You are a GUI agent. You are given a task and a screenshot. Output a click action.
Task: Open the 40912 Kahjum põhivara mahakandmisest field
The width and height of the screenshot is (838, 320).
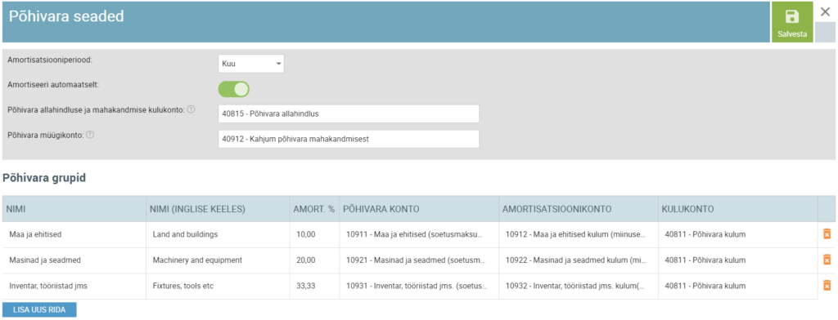click(349, 140)
